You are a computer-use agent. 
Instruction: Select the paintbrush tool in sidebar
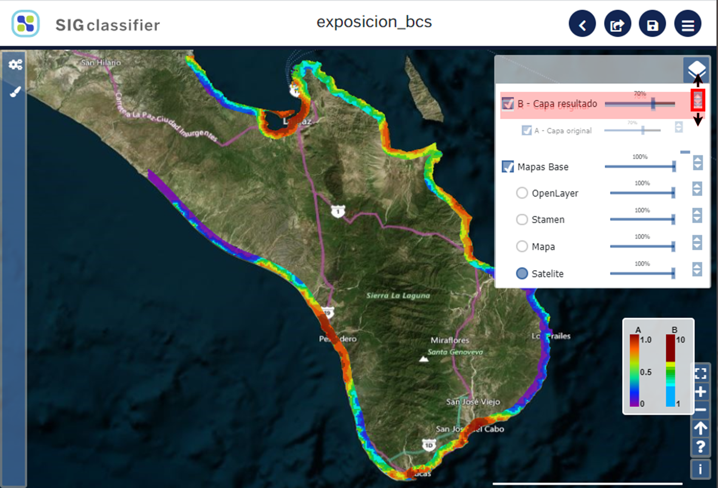pyautogui.click(x=15, y=92)
